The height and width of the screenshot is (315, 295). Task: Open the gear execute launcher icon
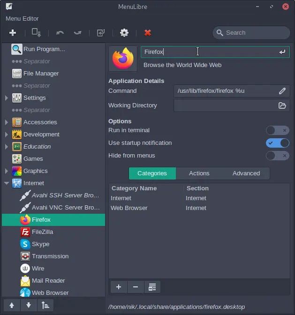click(124, 33)
